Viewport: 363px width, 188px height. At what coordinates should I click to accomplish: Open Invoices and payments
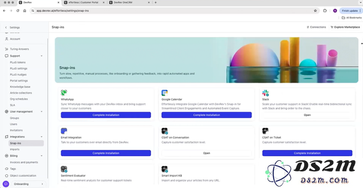pyautogui.click(x=24, y=162)
